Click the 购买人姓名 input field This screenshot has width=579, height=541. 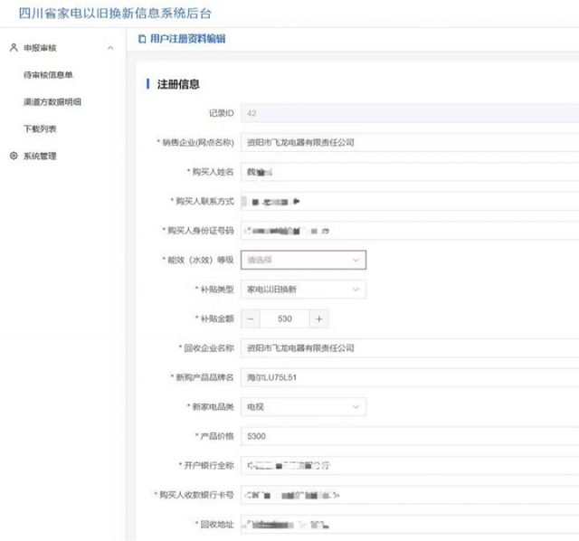click(407, 172)
